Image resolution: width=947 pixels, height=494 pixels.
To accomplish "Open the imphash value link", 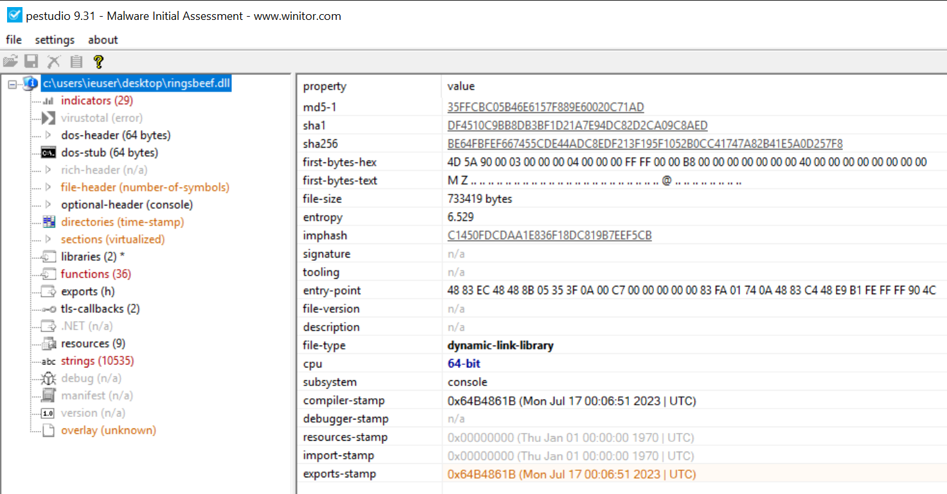I will pyautogui.click(x=549, y=236).
